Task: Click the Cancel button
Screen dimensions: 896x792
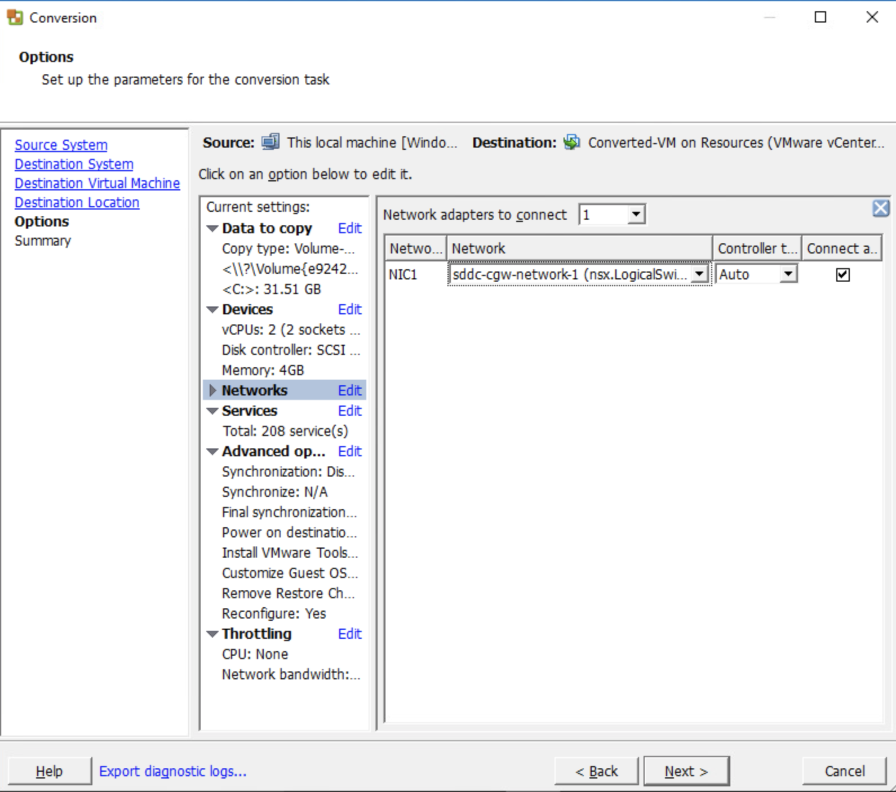Action: pyautogui.click(x=844, y=771)
